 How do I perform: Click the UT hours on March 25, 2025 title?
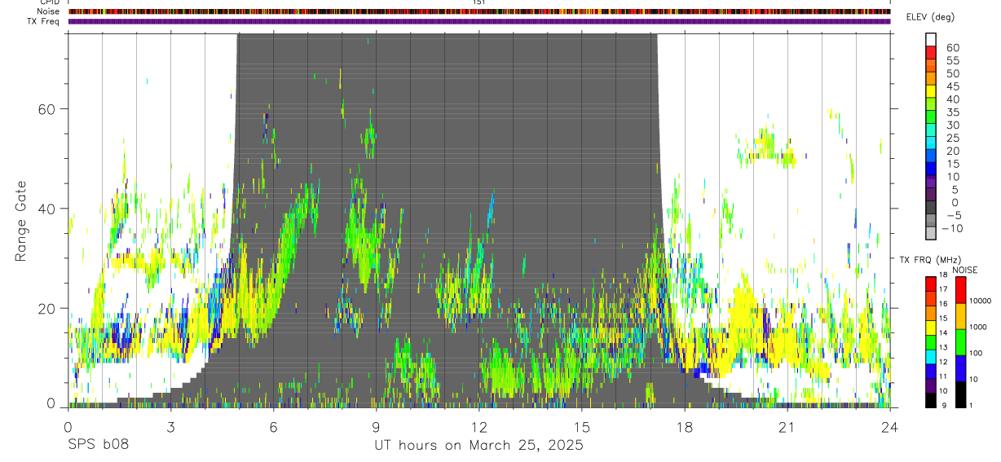coord(478,446)
